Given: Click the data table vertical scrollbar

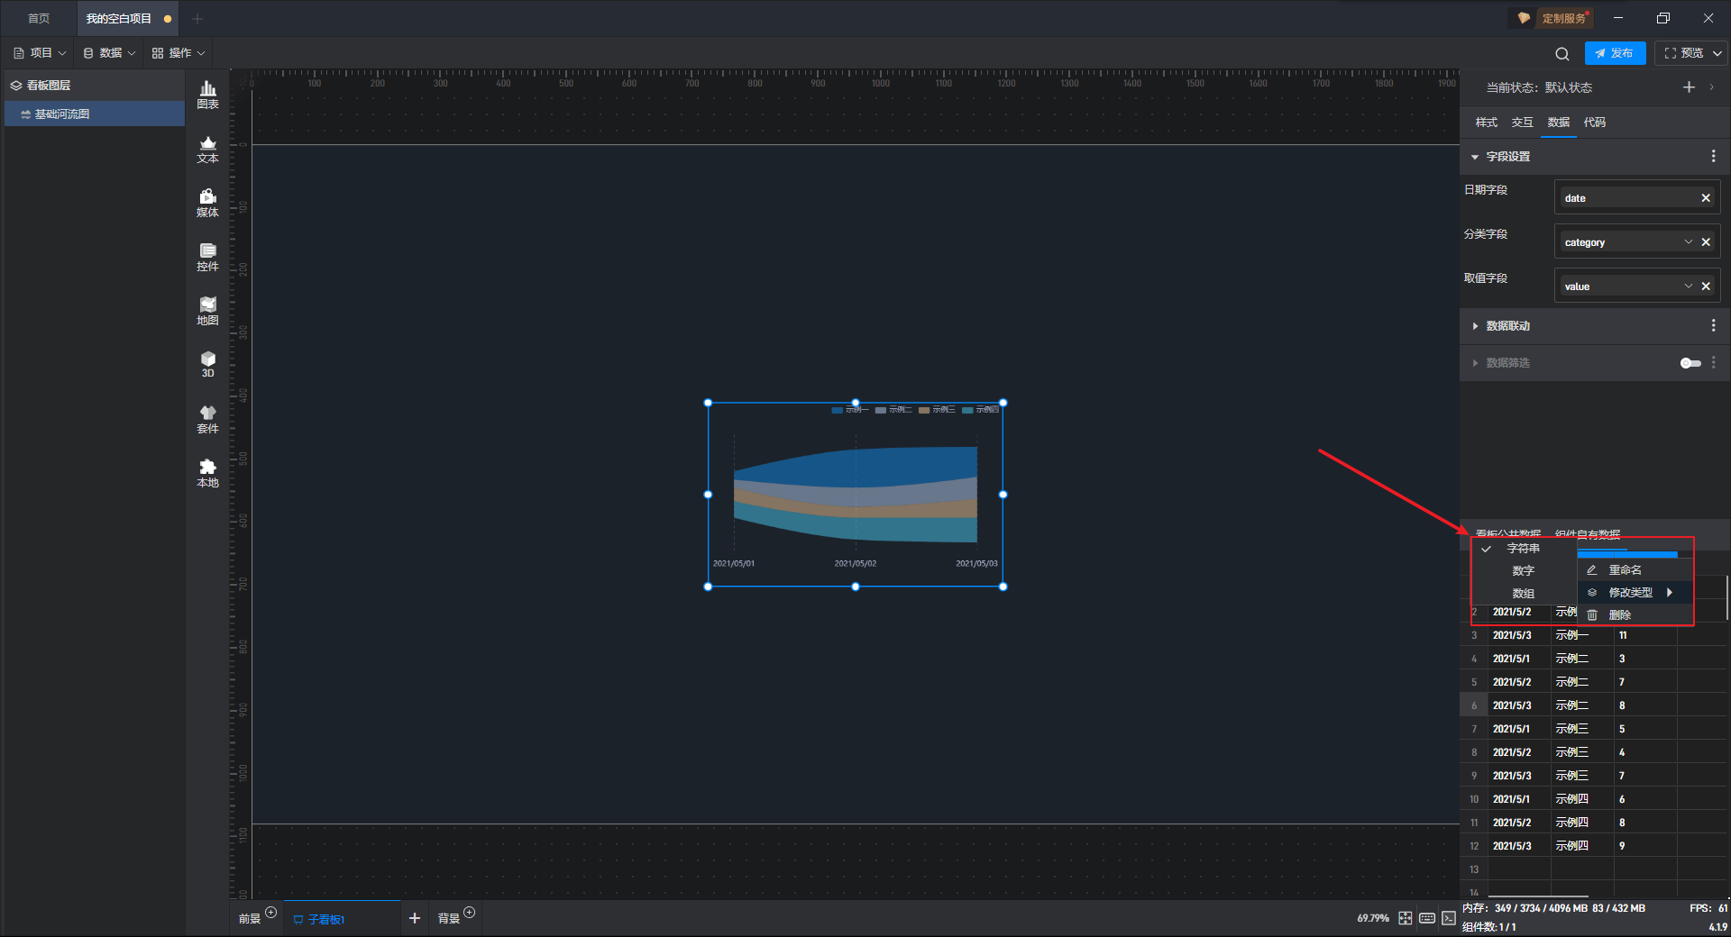Looking at the screenshot, I should coord(1726,598).
